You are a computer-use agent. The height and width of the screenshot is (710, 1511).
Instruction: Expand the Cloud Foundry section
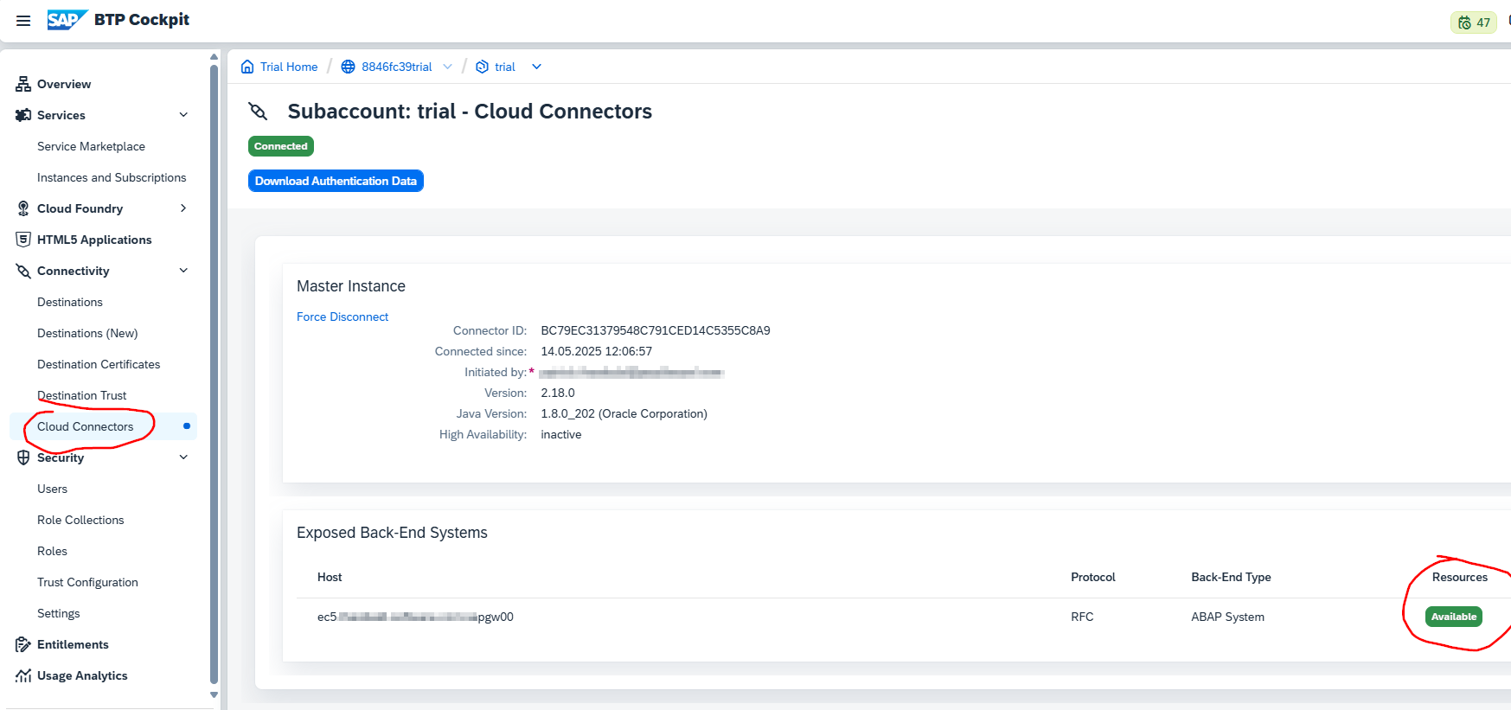[x=183, y=208]
